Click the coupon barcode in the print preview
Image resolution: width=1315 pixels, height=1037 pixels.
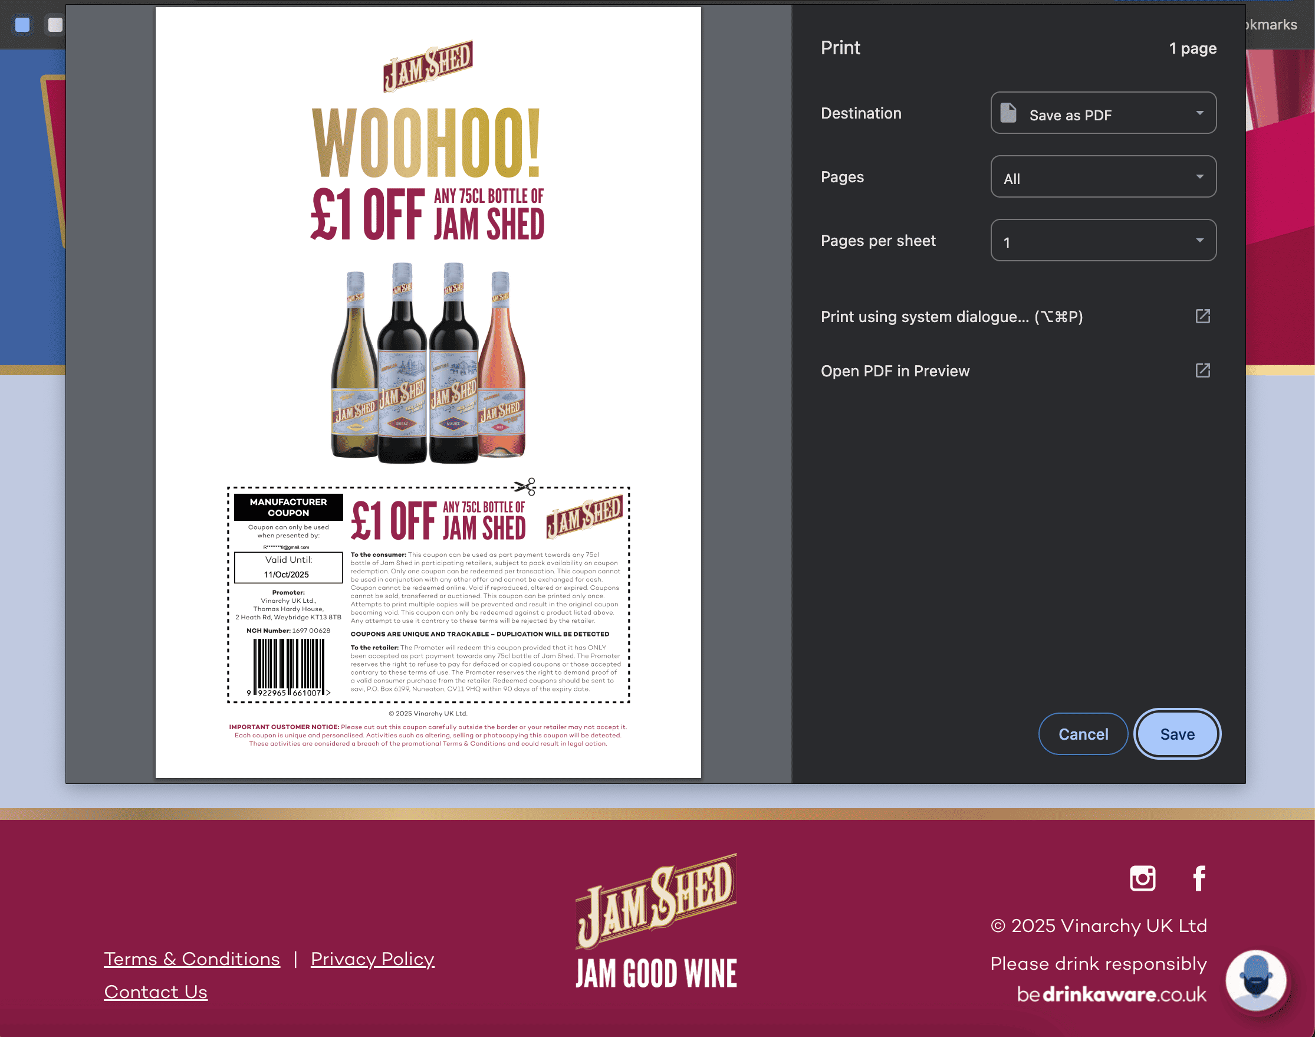pos(289,667)
